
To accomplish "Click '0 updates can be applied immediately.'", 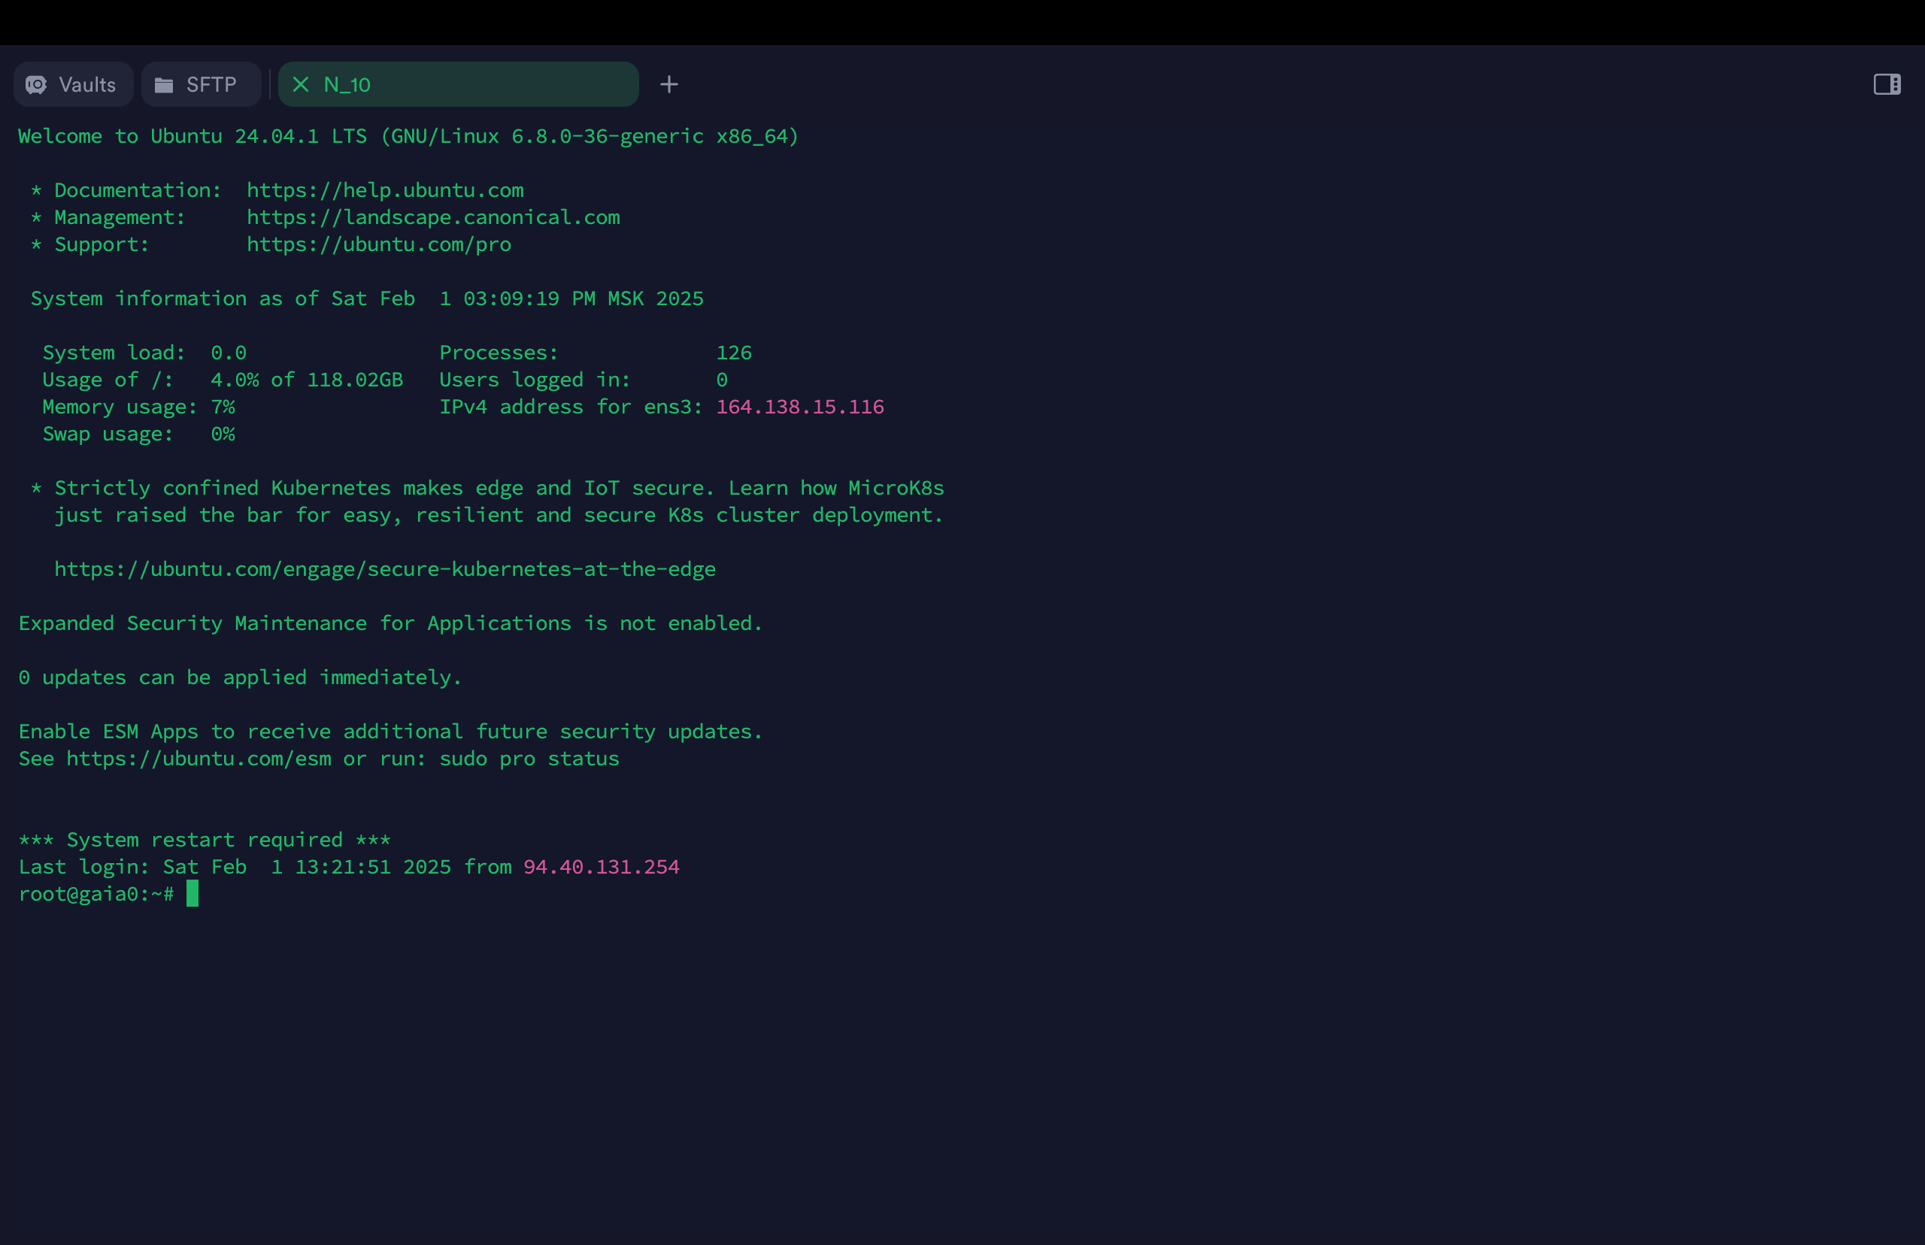I will pyautogui.click(x=240, y=677).
